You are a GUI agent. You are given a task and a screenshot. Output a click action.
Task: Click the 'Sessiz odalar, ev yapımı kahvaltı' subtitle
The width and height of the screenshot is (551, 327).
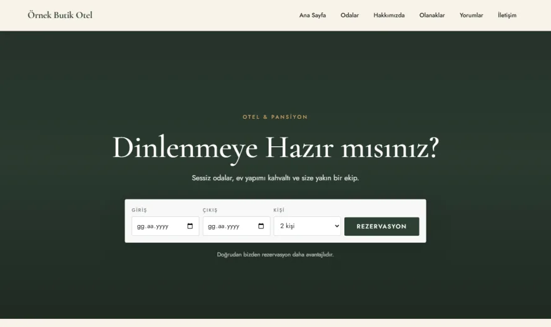pyautogui.click(x=275, y=178)
